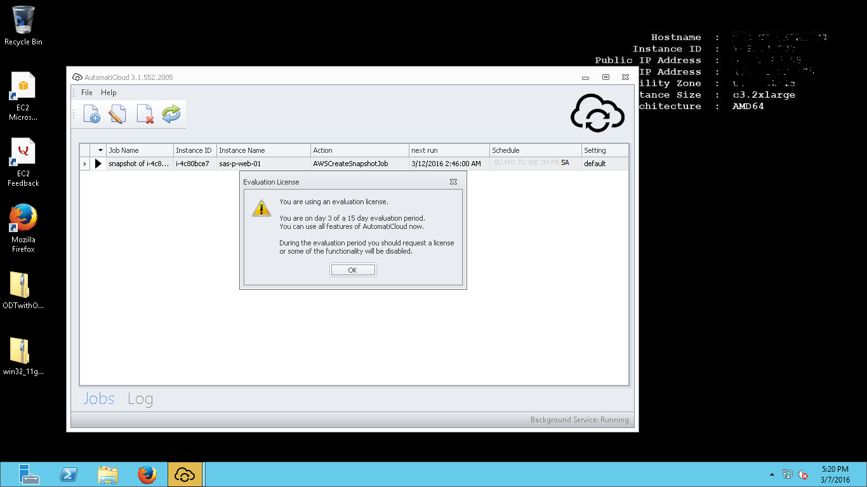Viewport: 867px width, 487px height.
Task: Open Server Manager from the taskbar
Action: pyautogui.click(x=29, y=474)
